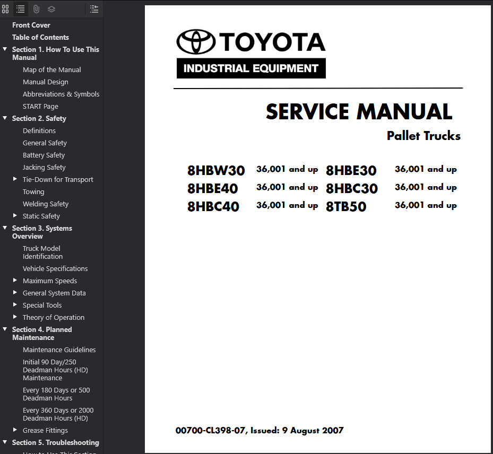Jump to Section 2. Safety
The height and width of the screenshot is (454, 493).
(39, 118)
